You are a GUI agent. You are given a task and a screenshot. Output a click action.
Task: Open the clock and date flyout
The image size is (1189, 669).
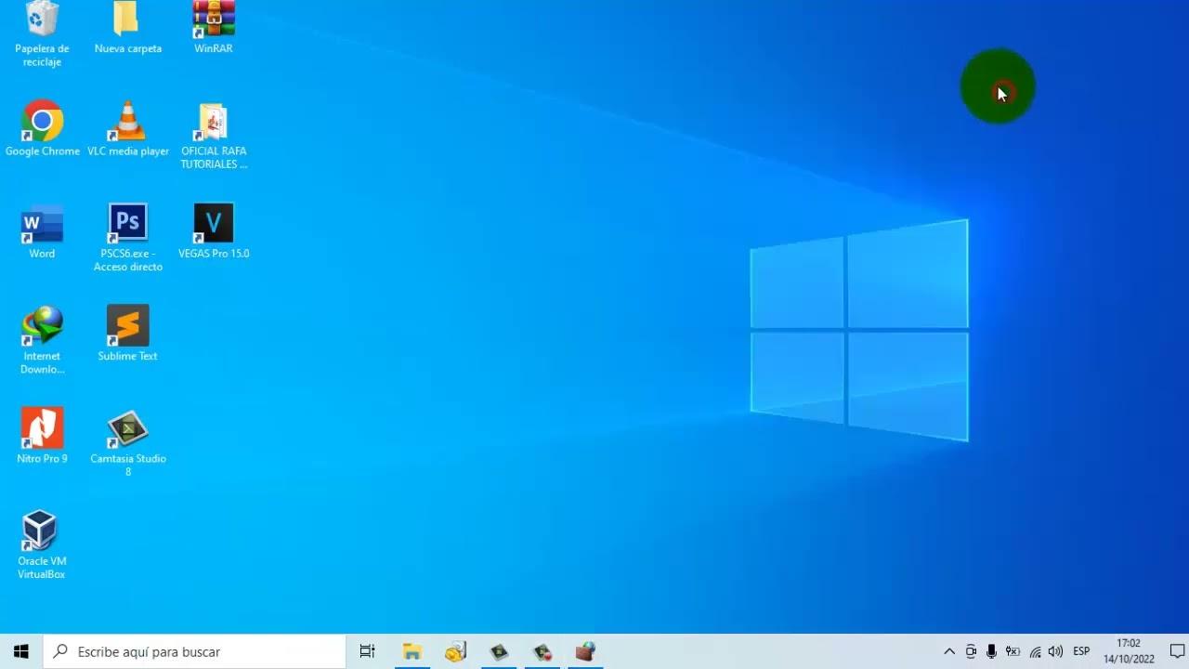(1129, 651)
